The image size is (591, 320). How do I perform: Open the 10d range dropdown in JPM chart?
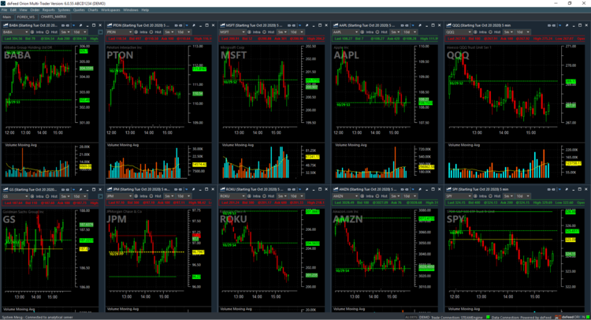point(184,196)
